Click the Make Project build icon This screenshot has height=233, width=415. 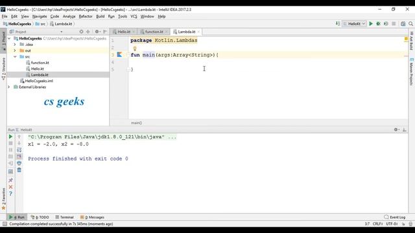(x=338, y=24)
